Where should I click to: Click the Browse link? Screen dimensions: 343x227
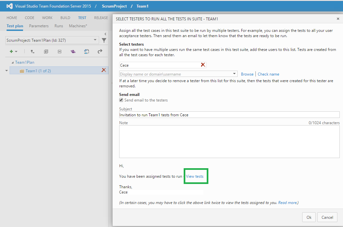coord(247,74)
